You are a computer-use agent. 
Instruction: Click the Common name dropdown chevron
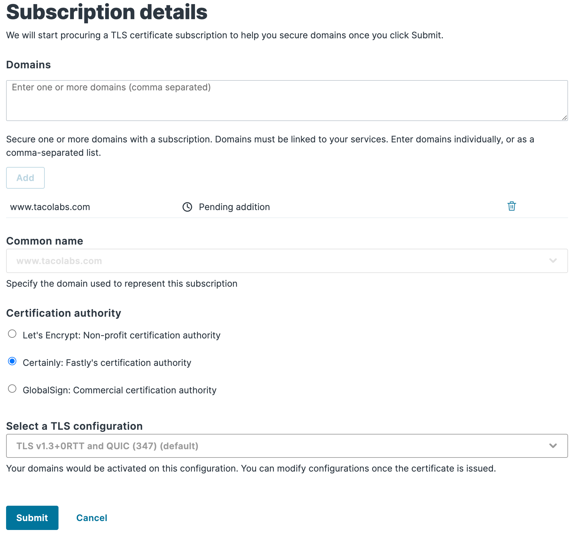(x=553, y=261)
